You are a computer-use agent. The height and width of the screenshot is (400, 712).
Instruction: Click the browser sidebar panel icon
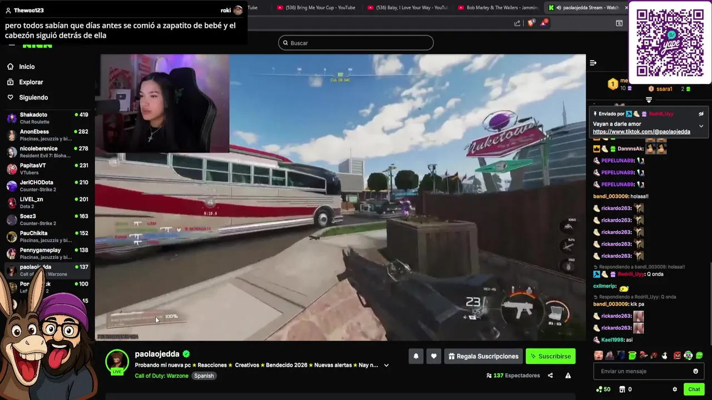pos(619,23)
